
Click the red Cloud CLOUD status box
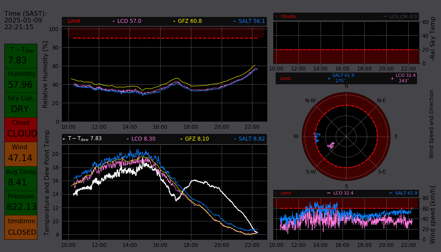click(21, 130)
